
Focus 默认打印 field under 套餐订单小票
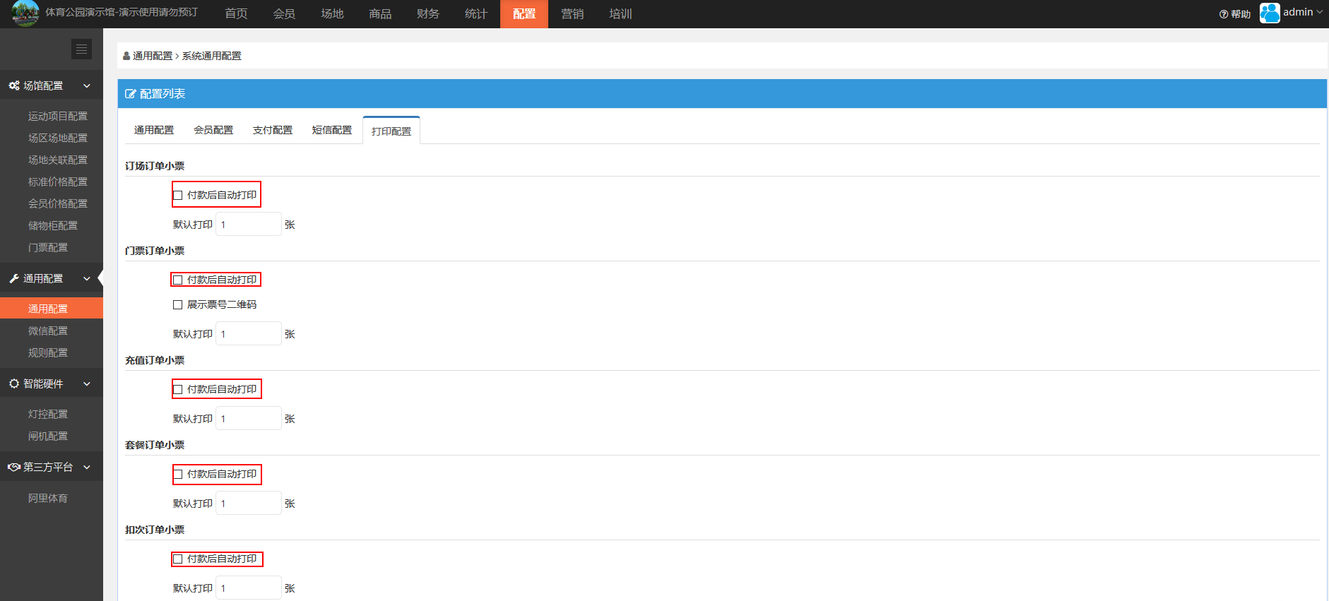(x=249, y=504)
